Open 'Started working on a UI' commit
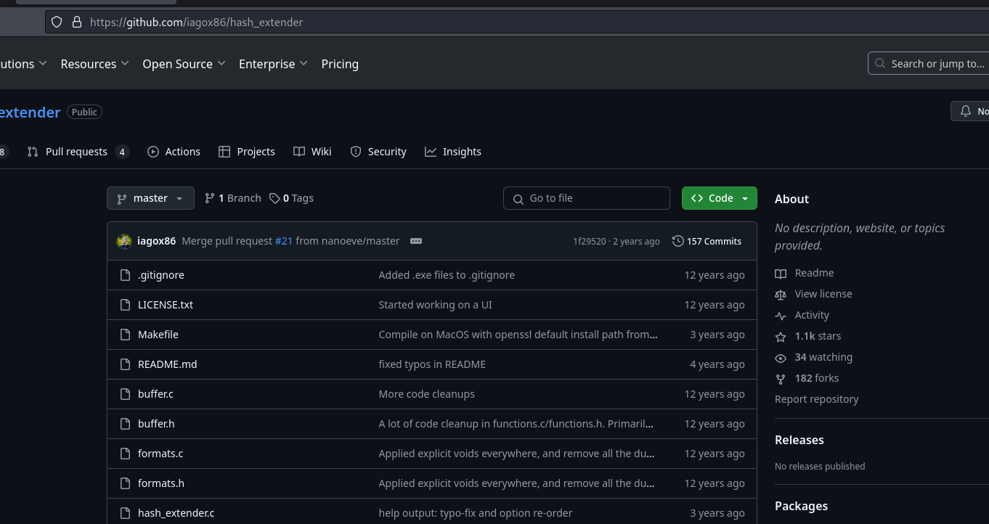989x524 pixels. (436, 305)
